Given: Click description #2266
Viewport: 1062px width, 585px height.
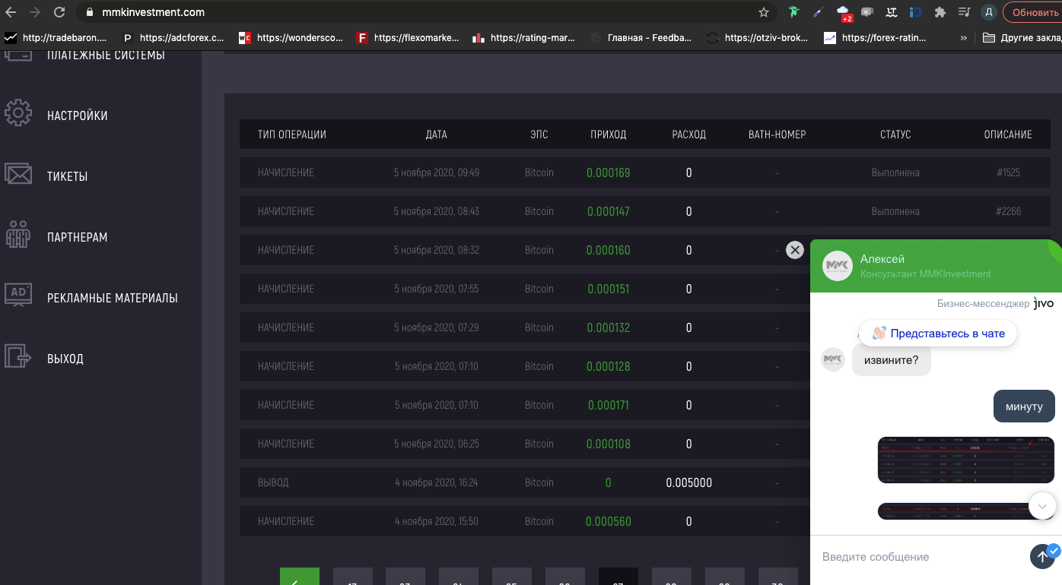Looking at the screenshot, I should point(1009,211).
